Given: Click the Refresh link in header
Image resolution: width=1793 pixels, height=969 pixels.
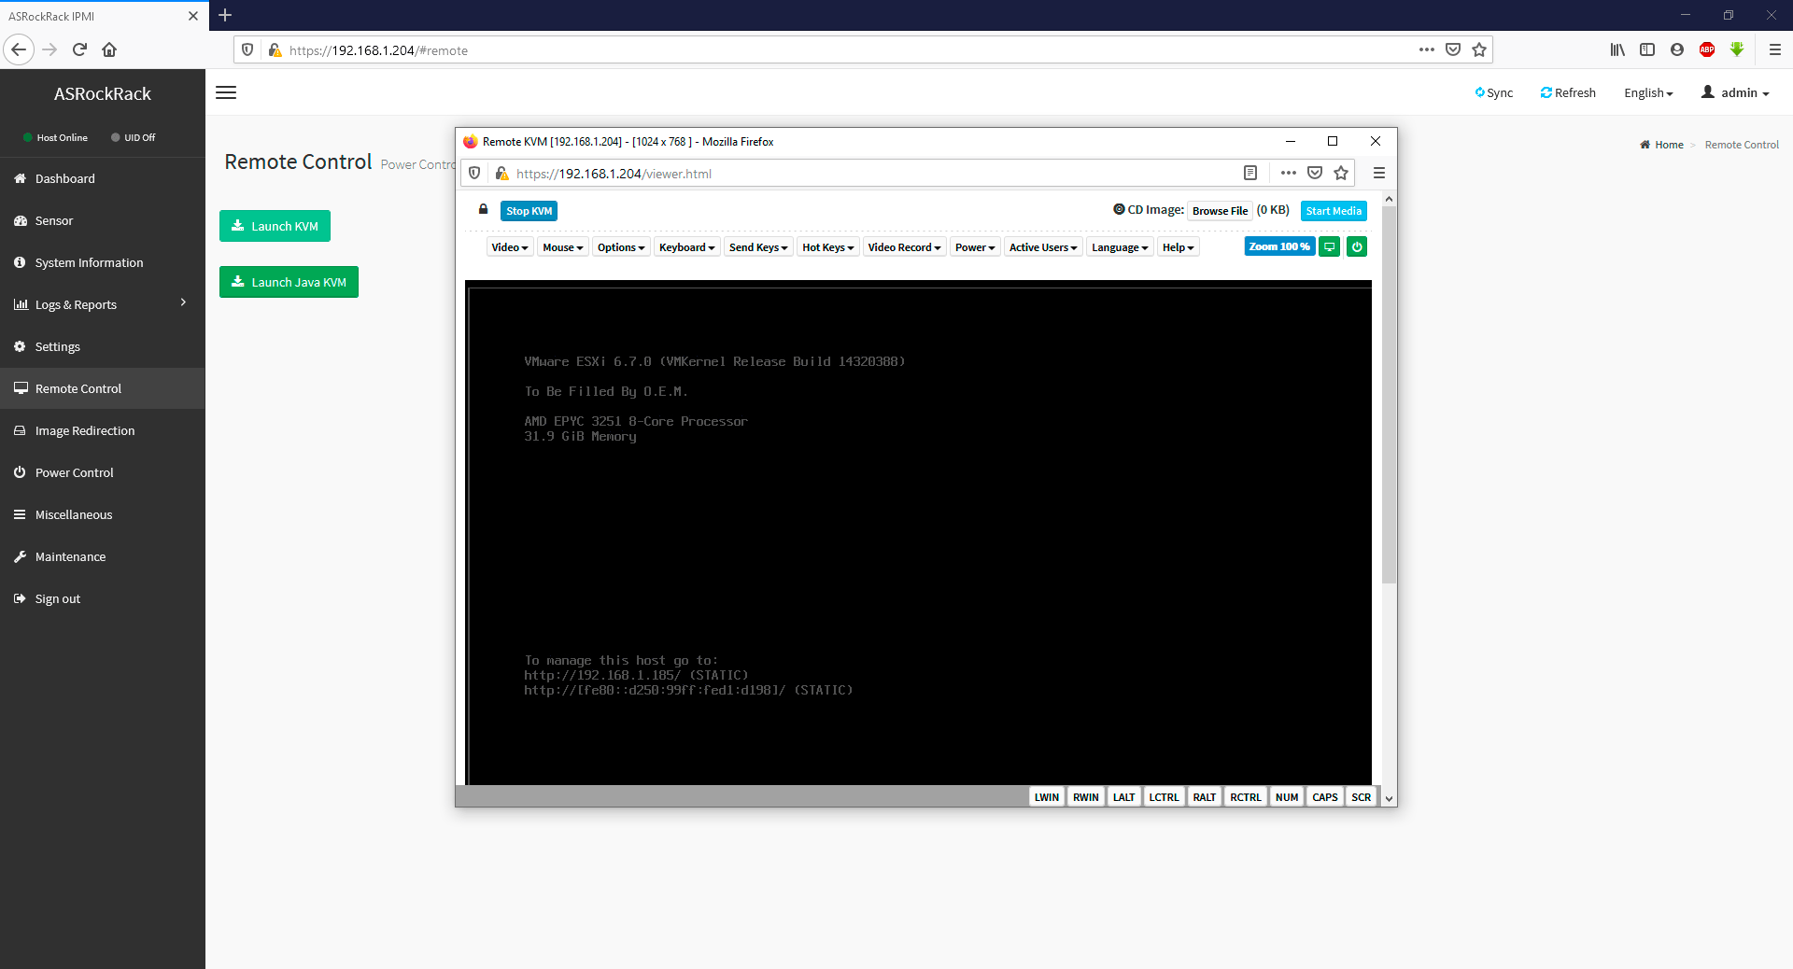Looking at the screenshot, I should (x=1568, y=92).
